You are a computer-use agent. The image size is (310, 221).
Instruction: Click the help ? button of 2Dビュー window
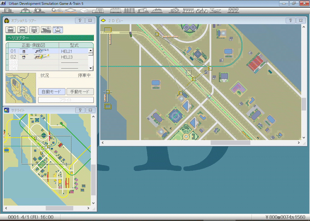(290, 21)
